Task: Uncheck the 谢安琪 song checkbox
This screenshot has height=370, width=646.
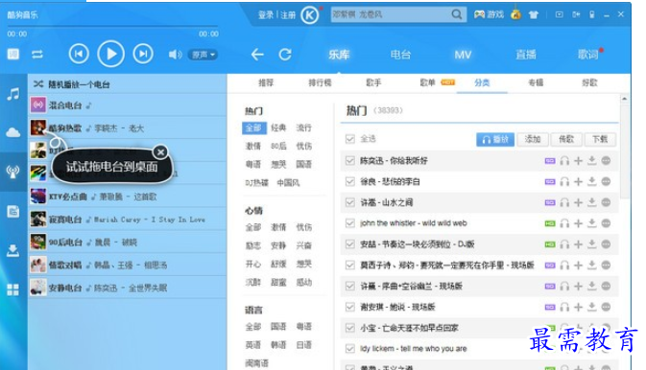Action: coord(350,307)
